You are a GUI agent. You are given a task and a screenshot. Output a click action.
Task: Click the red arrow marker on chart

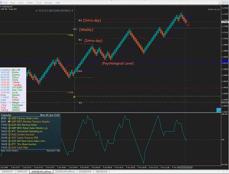[x=188, y=25]
